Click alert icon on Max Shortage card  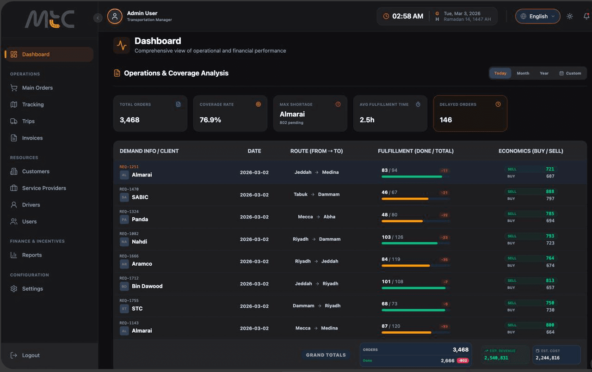coord(338,104)
